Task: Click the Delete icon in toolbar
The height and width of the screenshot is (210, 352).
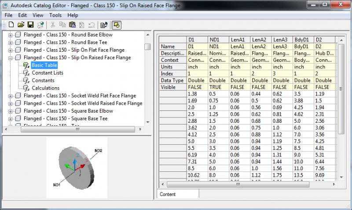Action: (x=82, y=25)
